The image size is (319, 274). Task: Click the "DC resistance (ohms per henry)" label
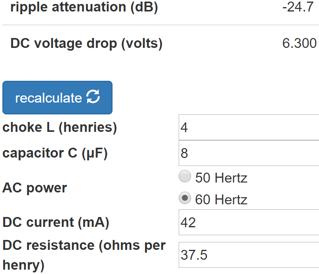click(x=84, y=255)
